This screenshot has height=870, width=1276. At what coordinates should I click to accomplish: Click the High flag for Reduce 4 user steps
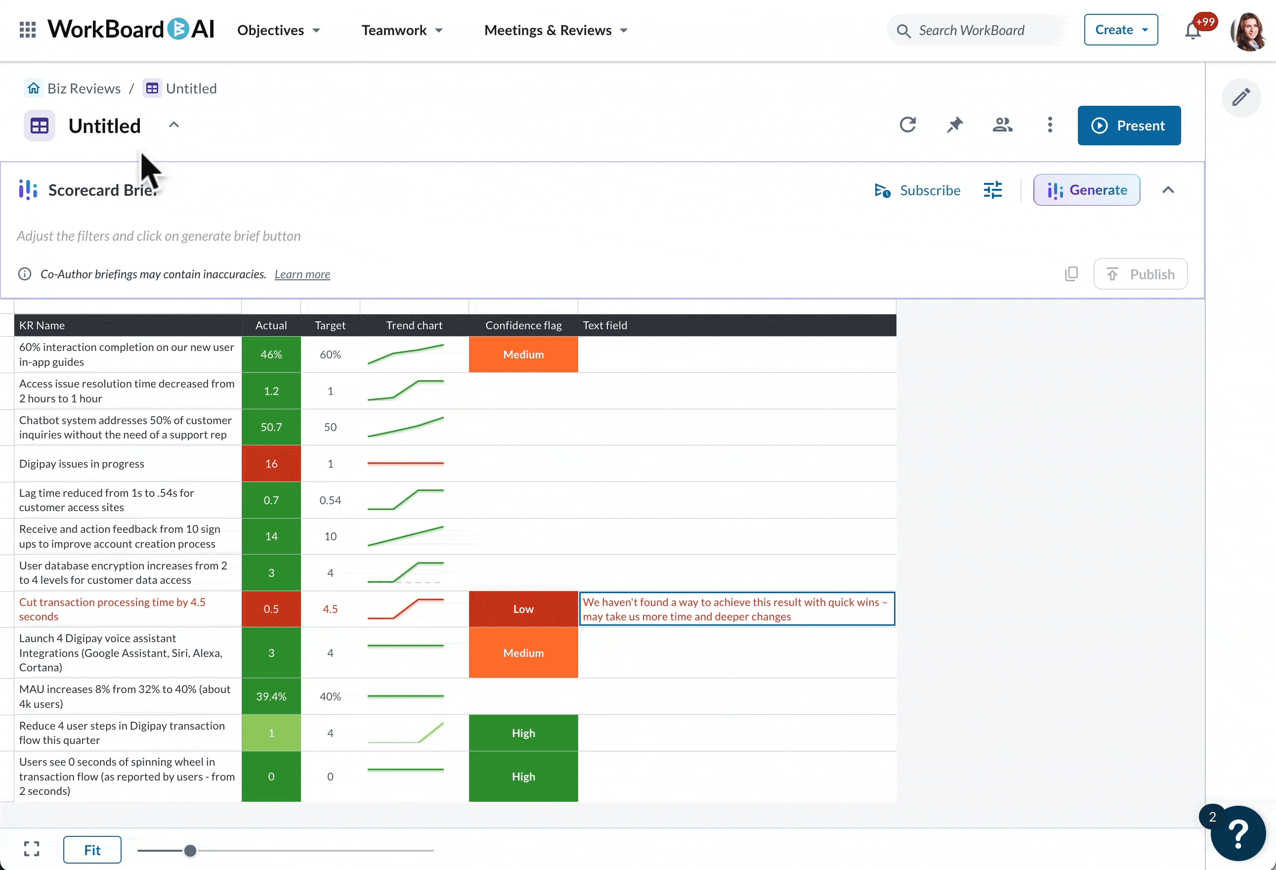pyautogui.click(x=523, y=733)
